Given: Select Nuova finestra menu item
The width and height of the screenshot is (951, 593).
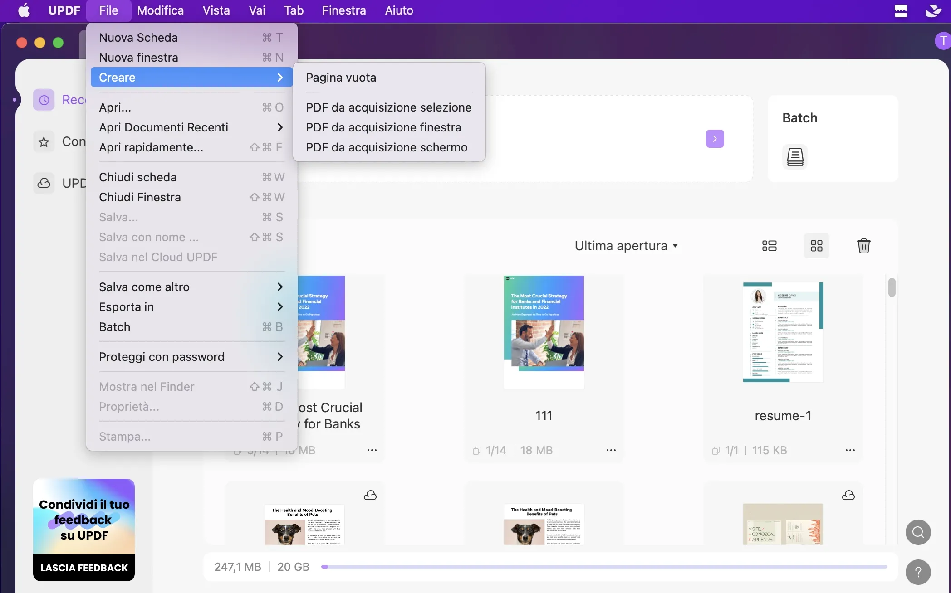Looking at the screenshot, I should [x=191, y=58].
